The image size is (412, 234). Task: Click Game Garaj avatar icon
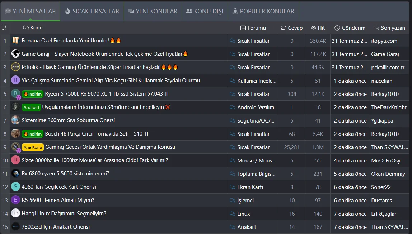[15, 54]
